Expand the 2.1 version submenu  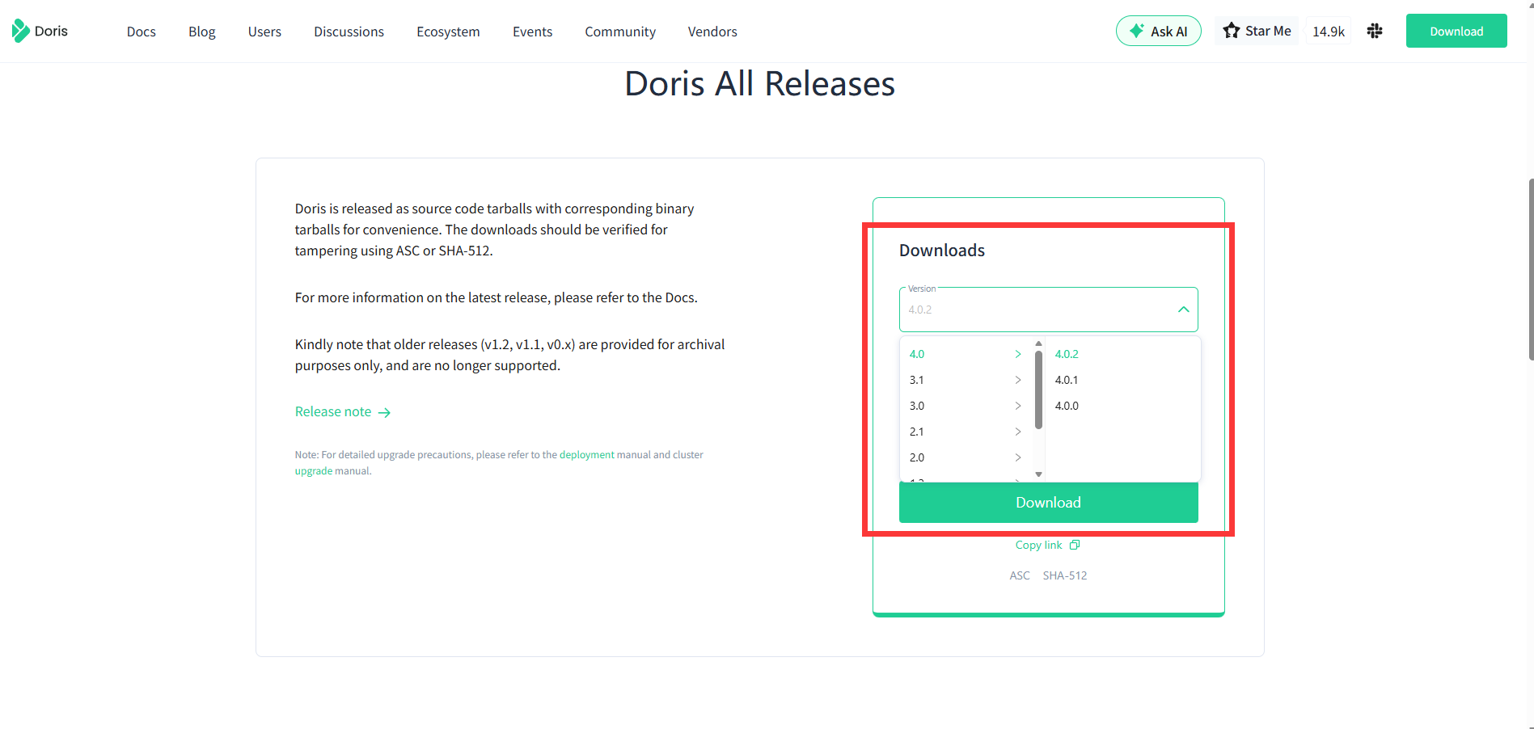pos(1017,432)
